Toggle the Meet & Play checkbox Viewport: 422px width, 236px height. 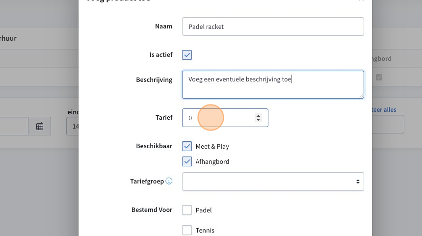tap(187, 146)
